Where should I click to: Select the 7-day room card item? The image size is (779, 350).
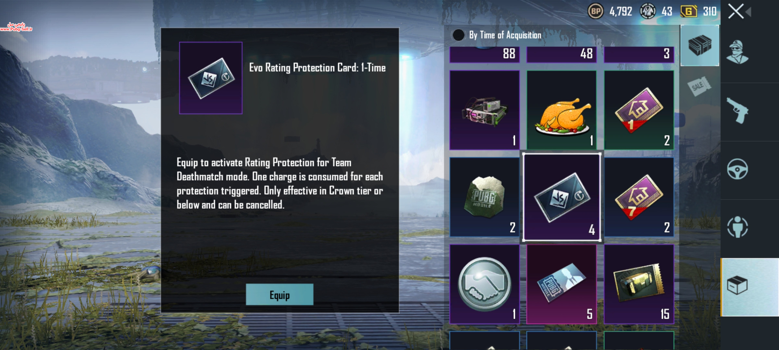coord(639,197)
